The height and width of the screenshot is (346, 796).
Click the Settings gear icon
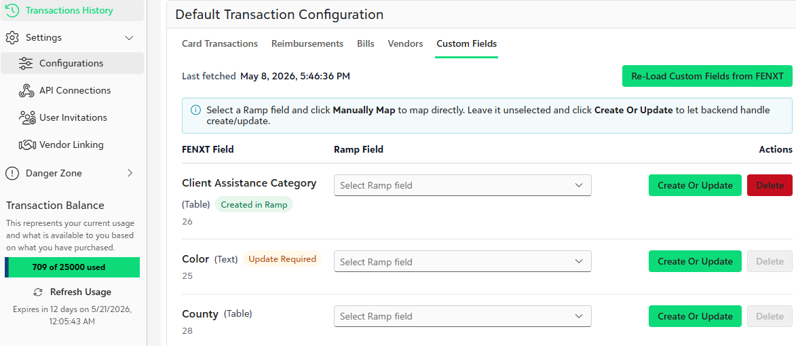[12, 37]
